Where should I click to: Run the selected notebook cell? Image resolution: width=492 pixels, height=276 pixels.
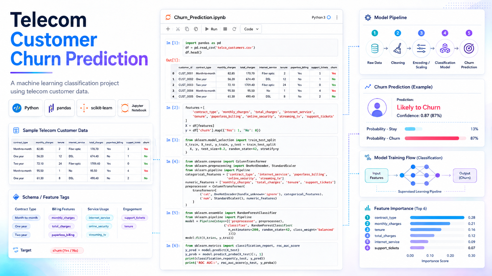pos(211,29)
